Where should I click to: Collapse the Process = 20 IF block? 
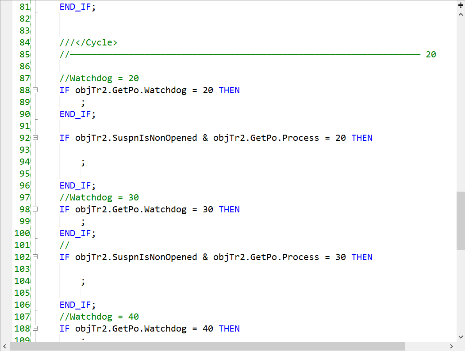coord(35,138)
